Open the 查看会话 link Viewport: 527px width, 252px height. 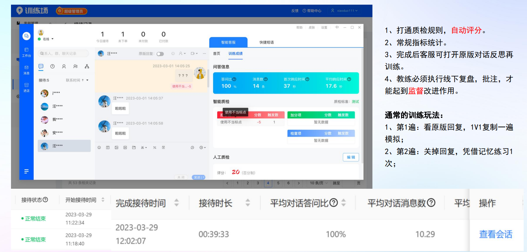coord(496,234)
